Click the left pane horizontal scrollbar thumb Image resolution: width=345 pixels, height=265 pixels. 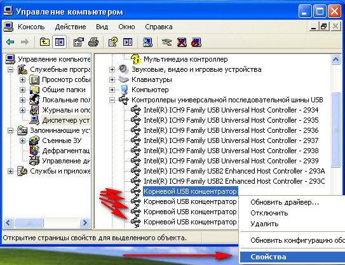point(29,223)
